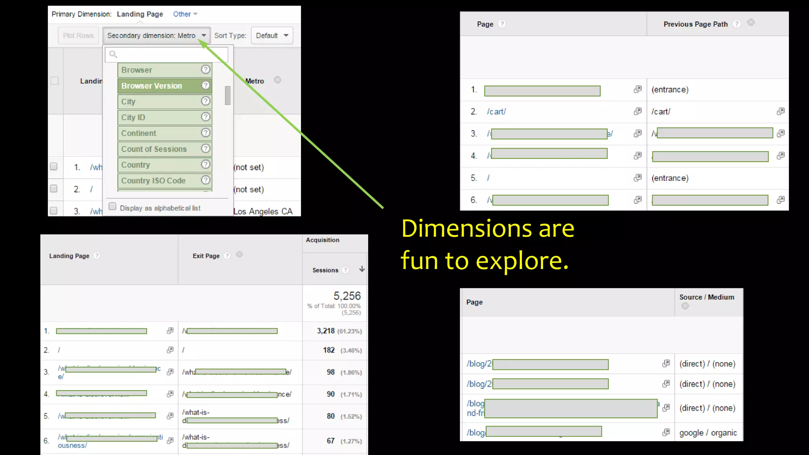Remove the Metro secondary dimension column

278,80
